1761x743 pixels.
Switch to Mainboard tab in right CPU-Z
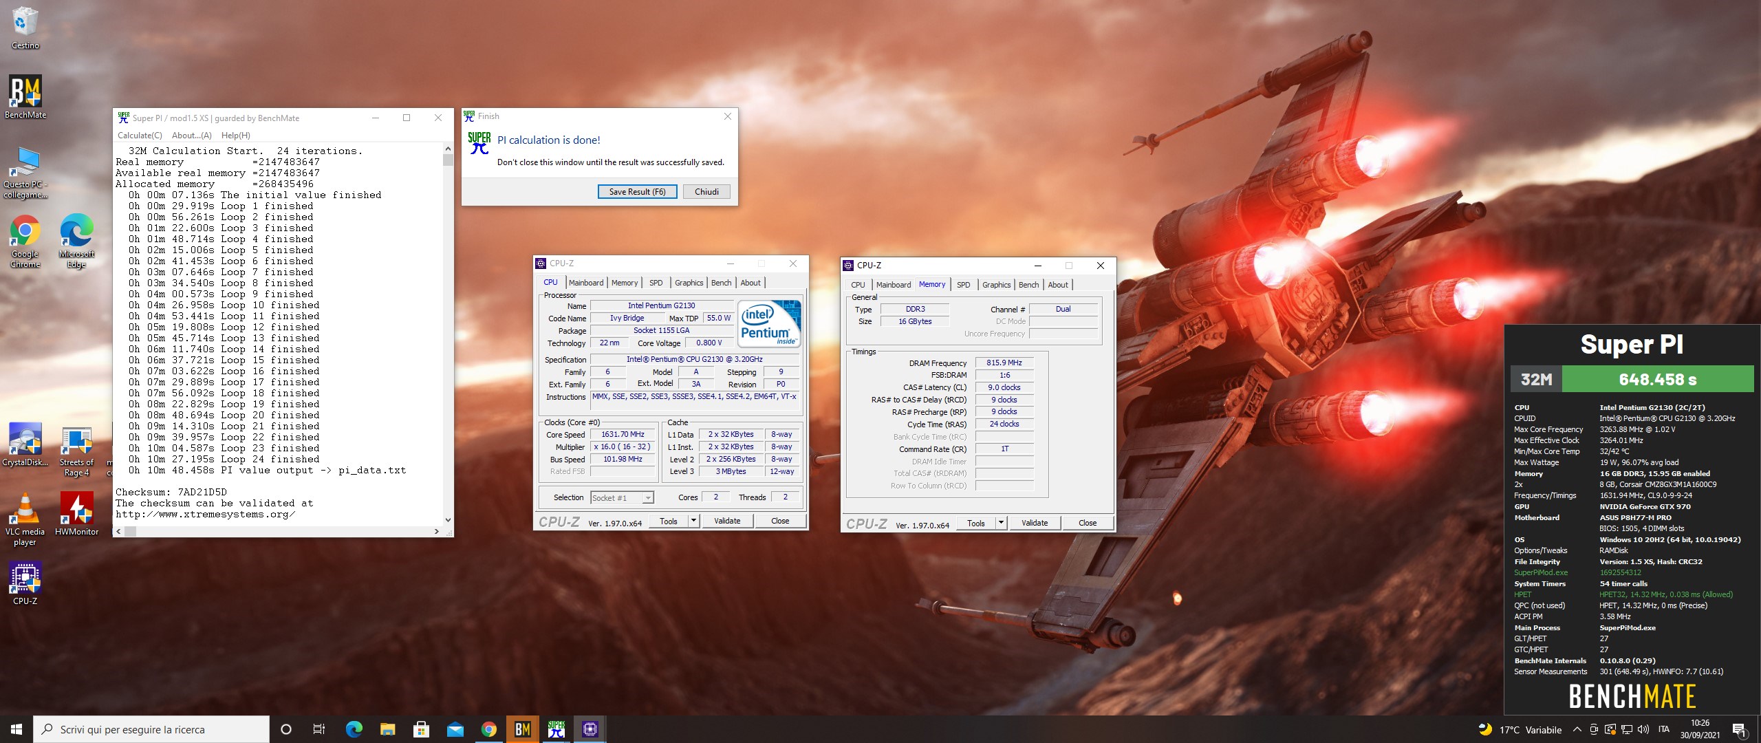click(893, 285)
